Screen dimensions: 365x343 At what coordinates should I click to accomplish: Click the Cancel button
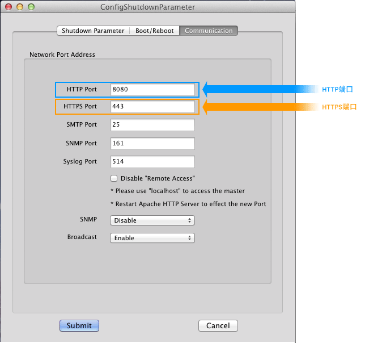(218, 325)
